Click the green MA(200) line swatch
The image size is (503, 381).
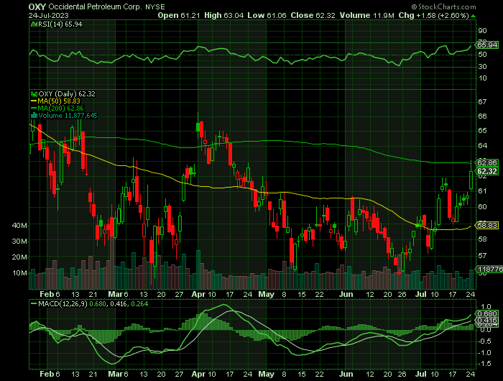(x=34, y=108)
